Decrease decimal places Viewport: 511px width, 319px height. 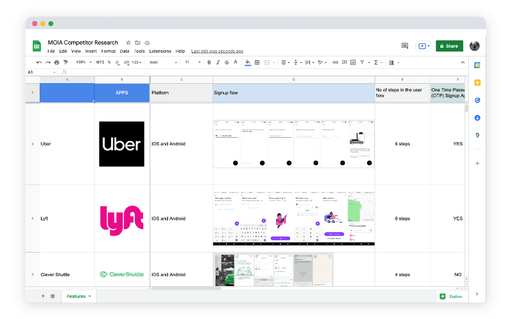coord(117,62)
